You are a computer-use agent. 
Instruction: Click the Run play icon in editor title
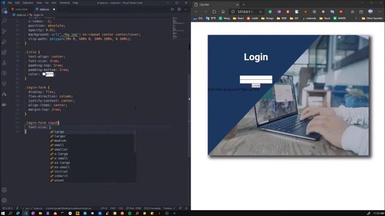(x=173, y=10)
